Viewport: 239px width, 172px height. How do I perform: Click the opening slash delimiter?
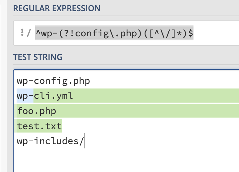click(x=28, y=33)
